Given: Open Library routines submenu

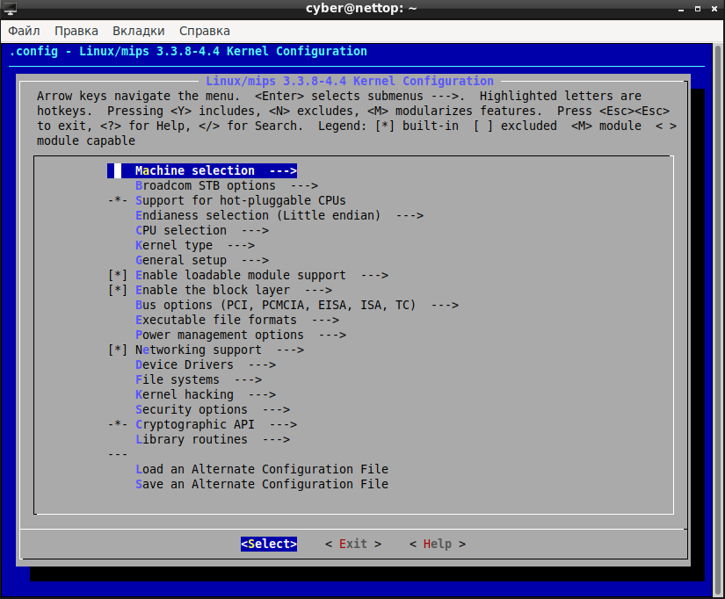Looking at the screenshot, I should coord(213,439).
